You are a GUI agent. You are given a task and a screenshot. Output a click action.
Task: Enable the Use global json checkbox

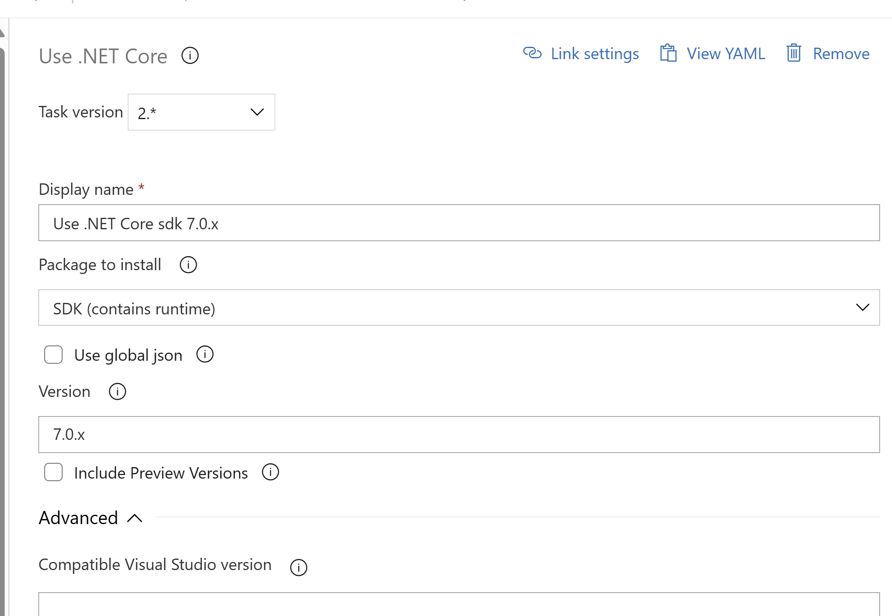pos(54,354)
